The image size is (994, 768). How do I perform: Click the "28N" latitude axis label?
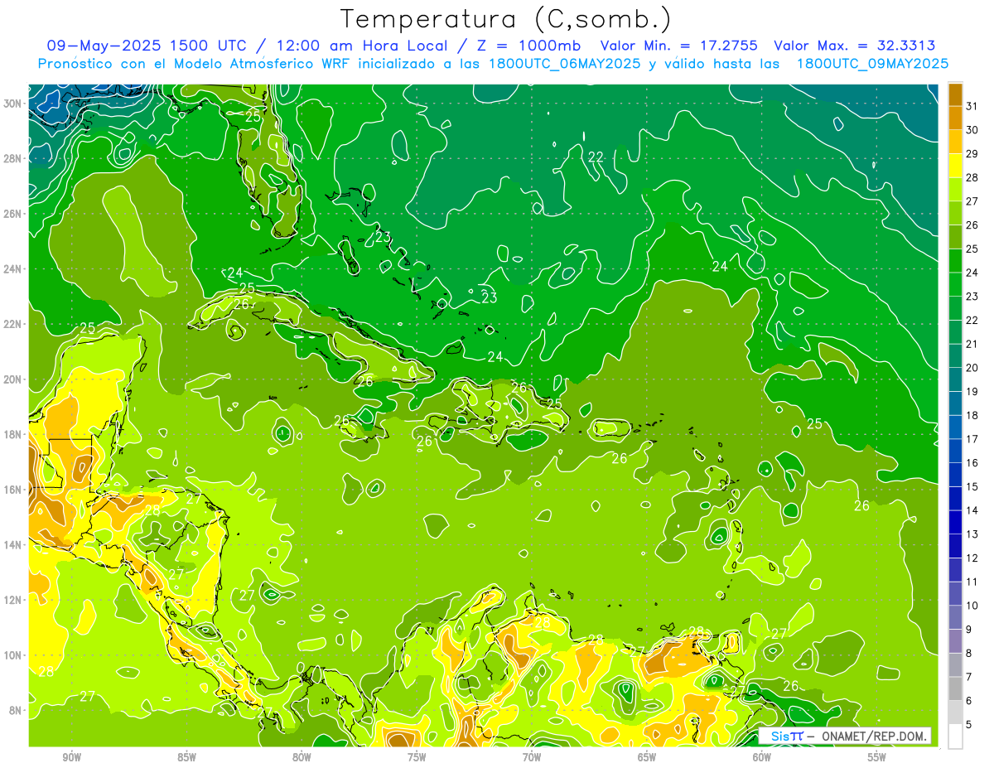tap(12, 158)
